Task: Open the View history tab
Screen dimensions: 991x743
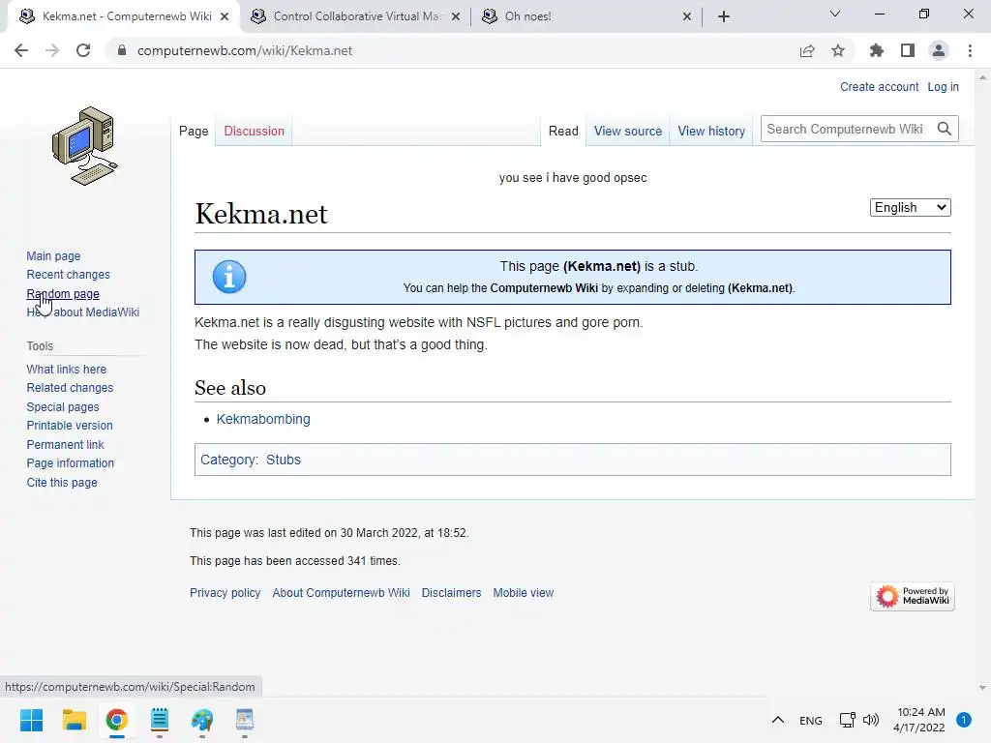Action: (711, 131)
